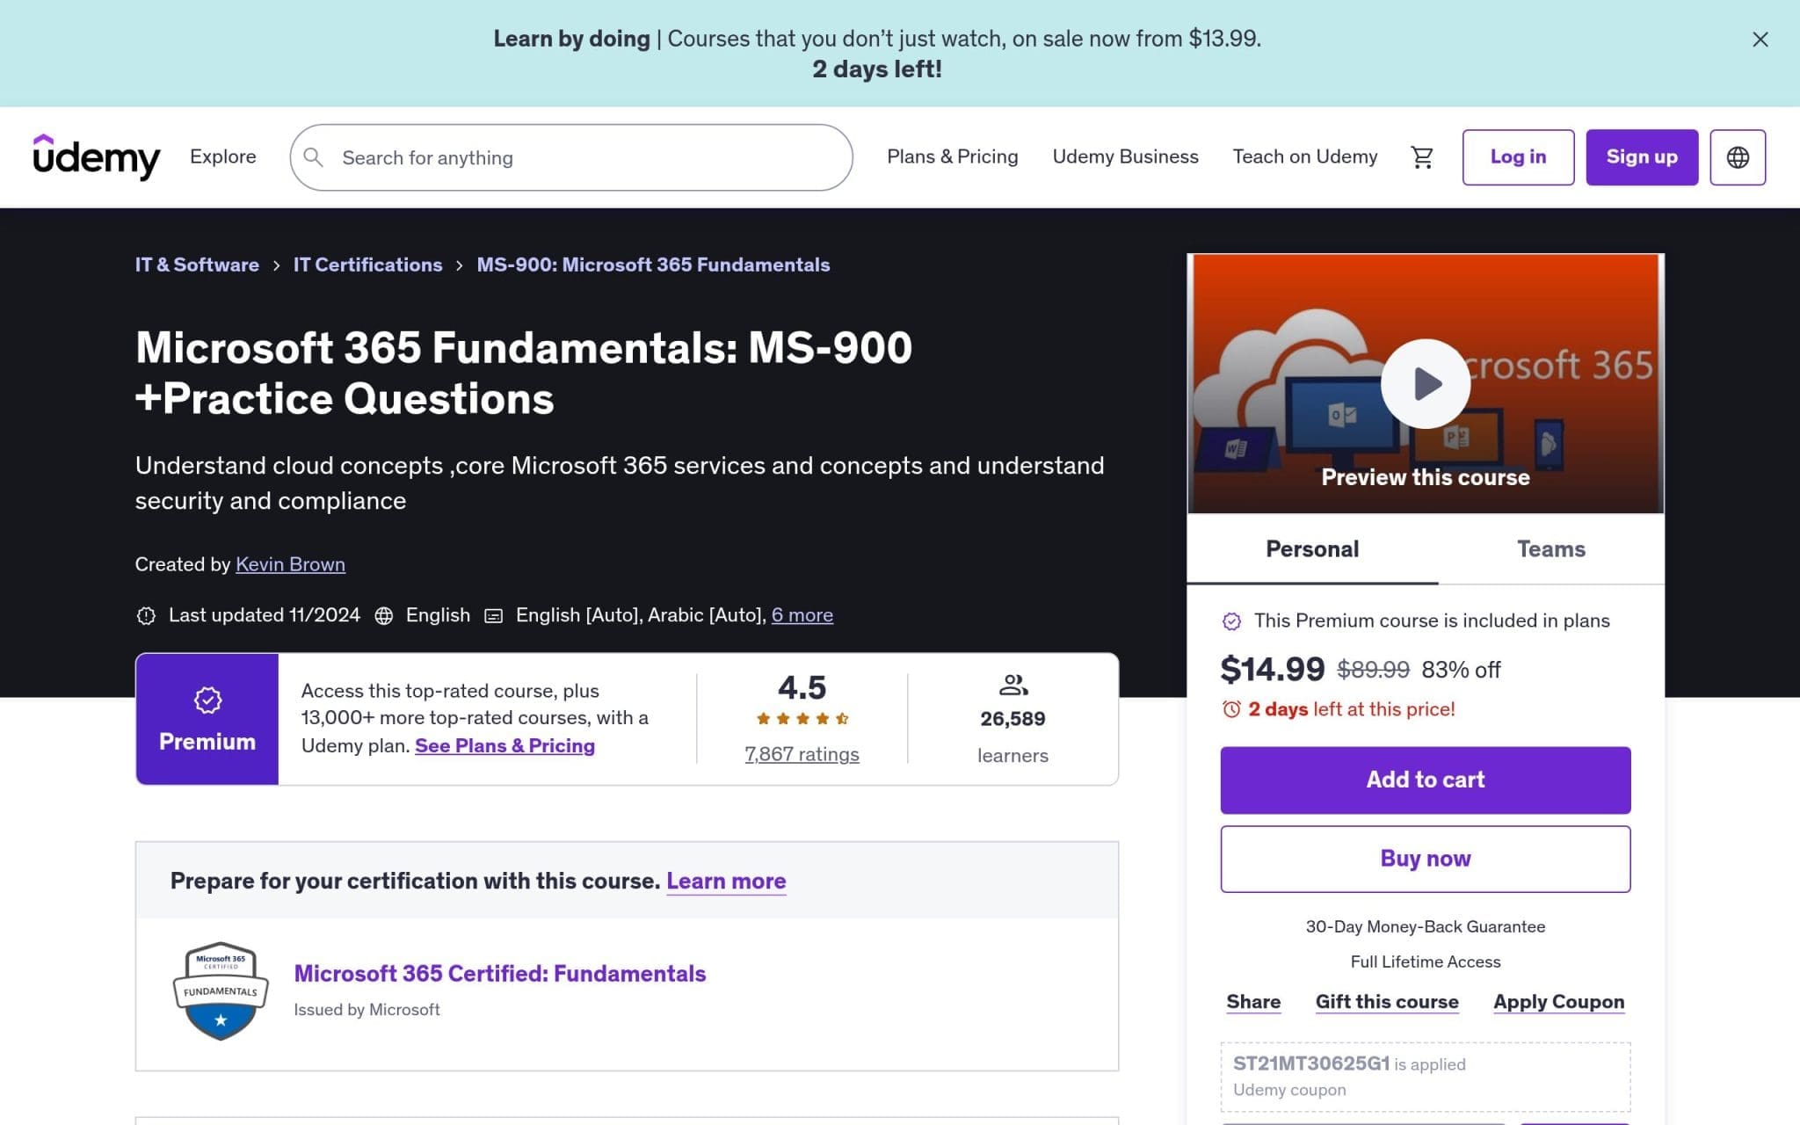Open instructor Kevin Brown's profile
Viewport: 1800px width, 1125px height.
(290, 564)
